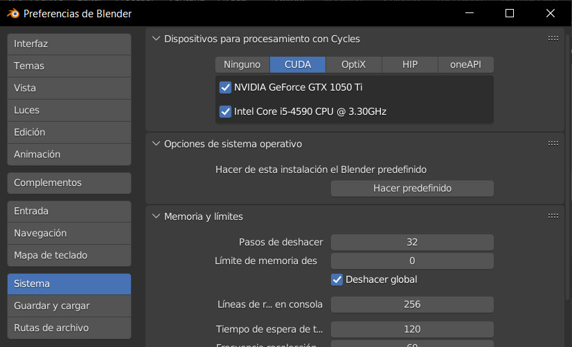The height and width of the screenshot is (347, 572).
Task: Grab the Opciones de sistema operativo drag handle
Action: click(x=553, y=144)
